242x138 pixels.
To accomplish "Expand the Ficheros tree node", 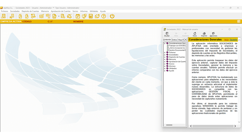I will coord(165,52).
